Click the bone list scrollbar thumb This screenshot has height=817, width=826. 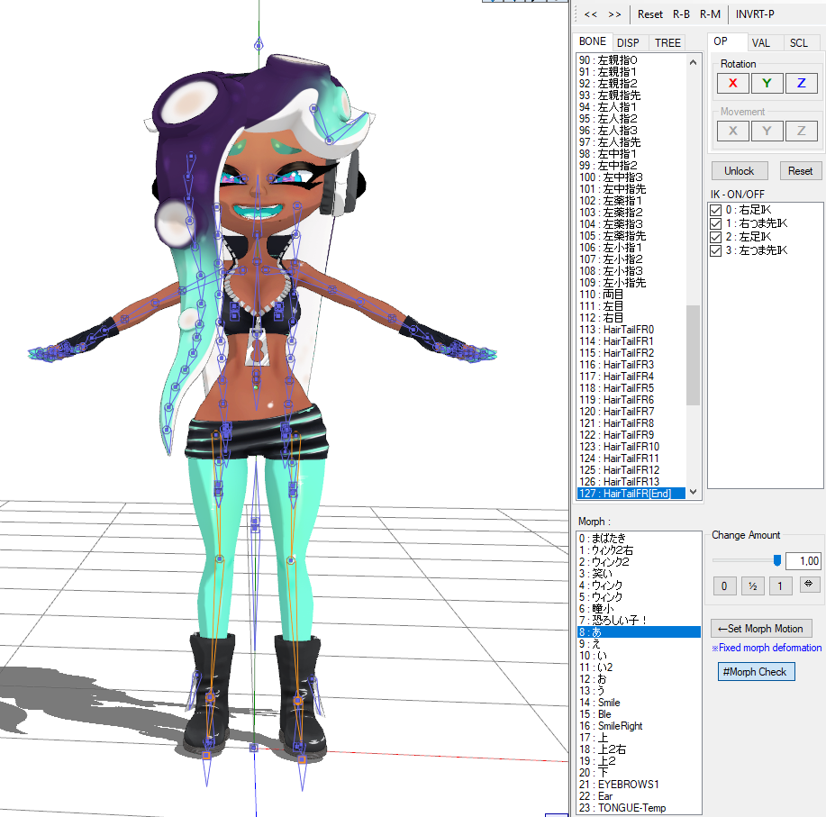click(x=694, y=355)
